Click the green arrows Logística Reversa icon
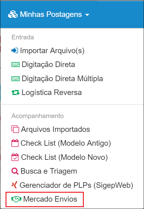Viewport: 144px width, 209px height. click(16, 93)
